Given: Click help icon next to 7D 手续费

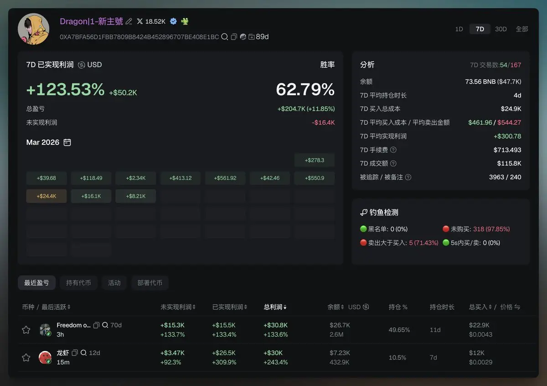Looking at the screenshot, I should point(393,150).
